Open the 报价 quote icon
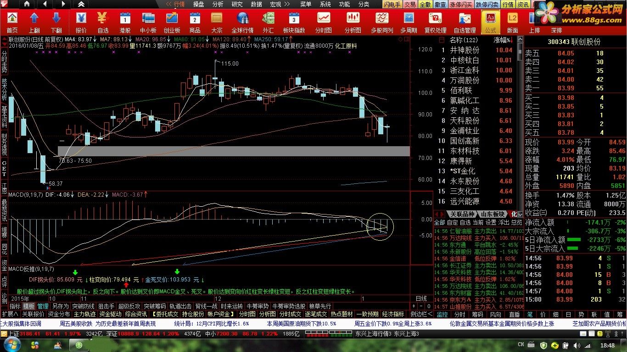Image resolution: width=627 pixels, height=352 pixels. pyautogui.click(x=81, y=22)
